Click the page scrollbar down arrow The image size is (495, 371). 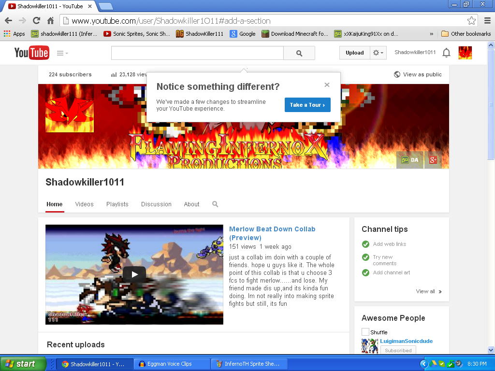[491, 350]
